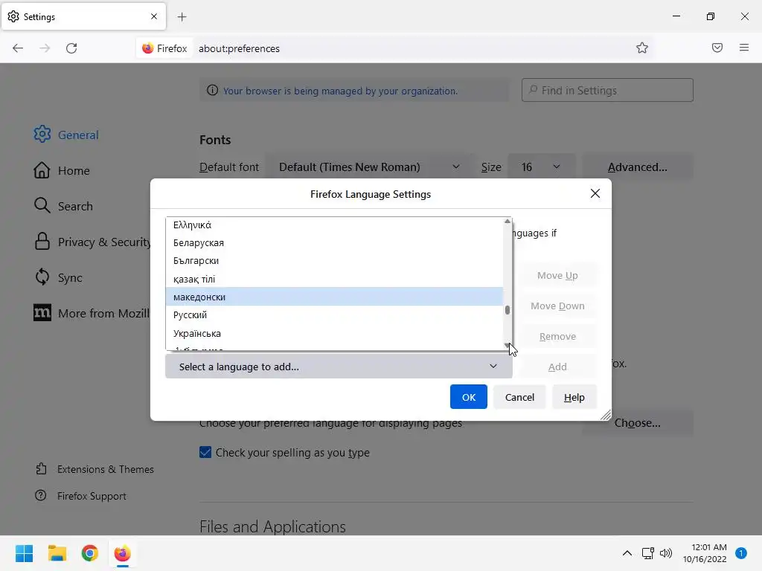Open a new tab with plus button
This screenshot has height=571, width=762.
coord(182,17)
